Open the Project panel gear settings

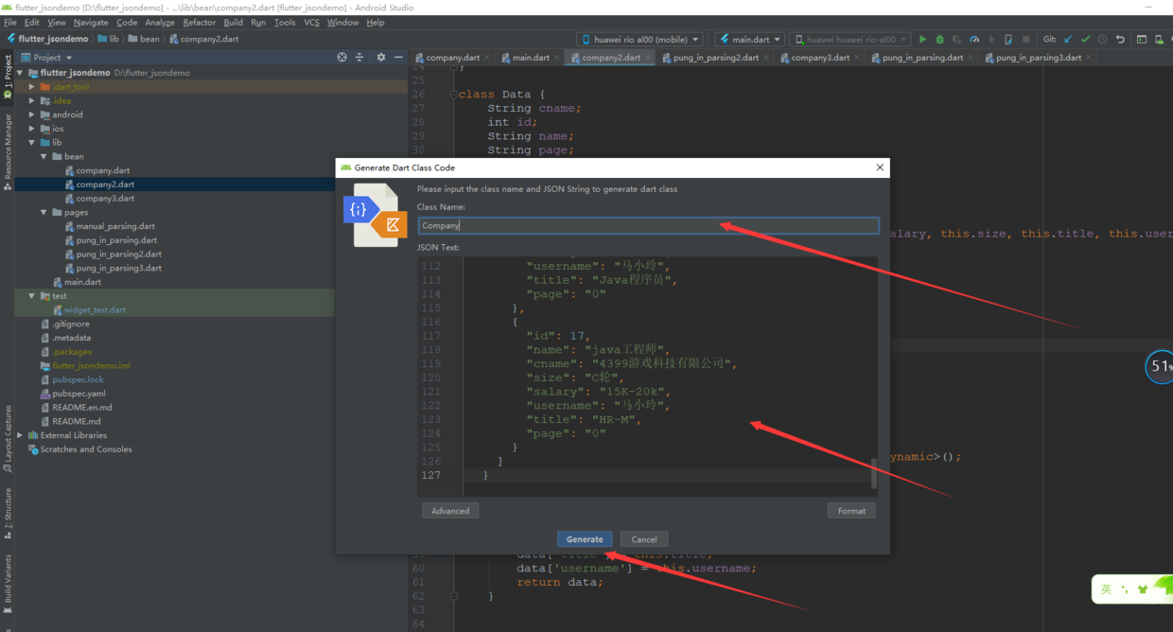pos(381,58)
